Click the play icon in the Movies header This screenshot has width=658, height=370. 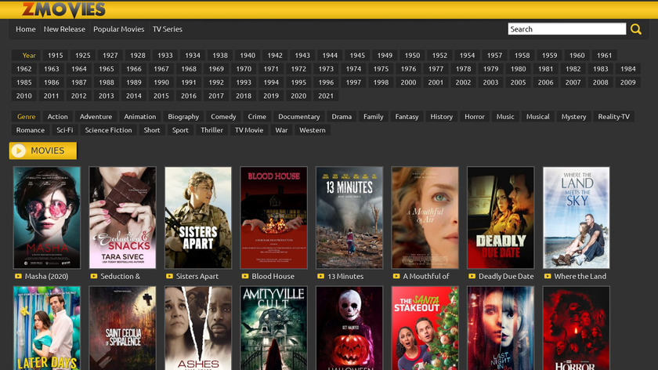[x=19, y=151]
